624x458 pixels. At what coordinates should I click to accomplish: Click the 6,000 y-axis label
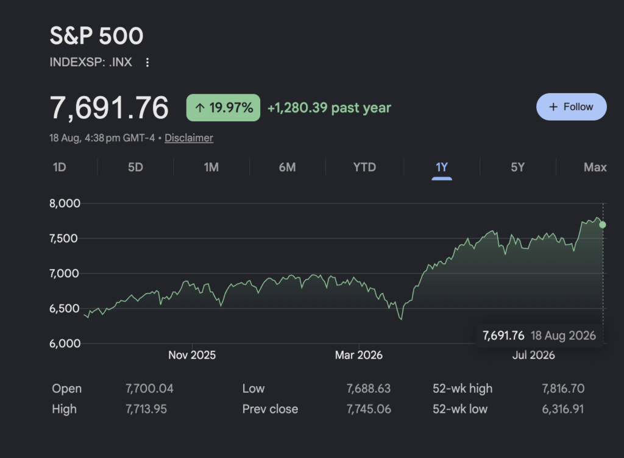coord(65,343)
